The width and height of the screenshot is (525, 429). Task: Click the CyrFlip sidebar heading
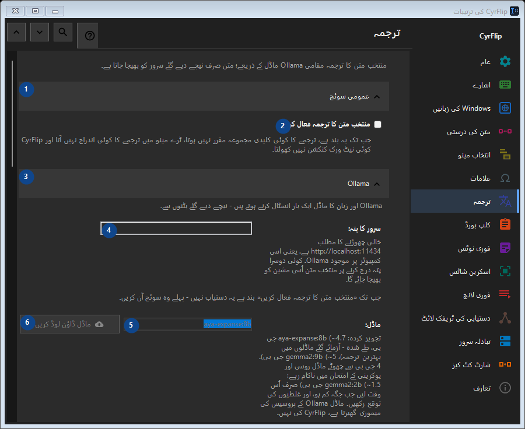(x=491, y=36)
